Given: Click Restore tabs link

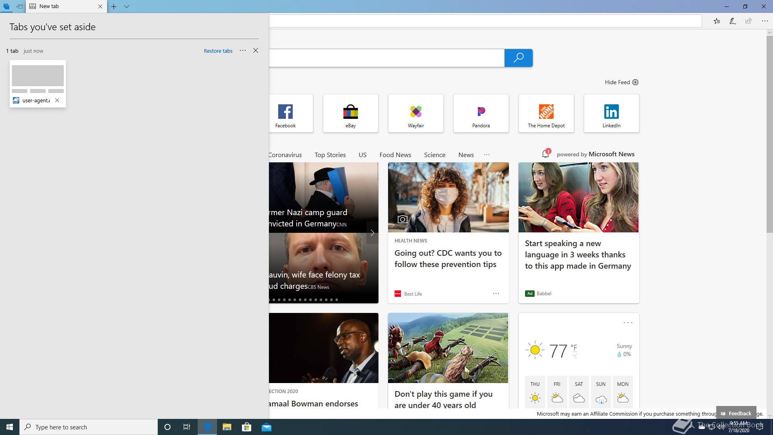Looking at the screenshot, I should click(x=218, y=51).
